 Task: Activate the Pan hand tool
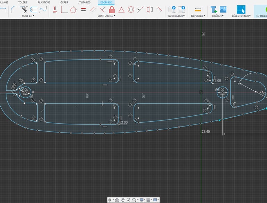click(123, 200)
